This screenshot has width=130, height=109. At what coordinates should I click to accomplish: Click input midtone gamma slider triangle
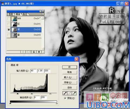(x=32, y=94)
